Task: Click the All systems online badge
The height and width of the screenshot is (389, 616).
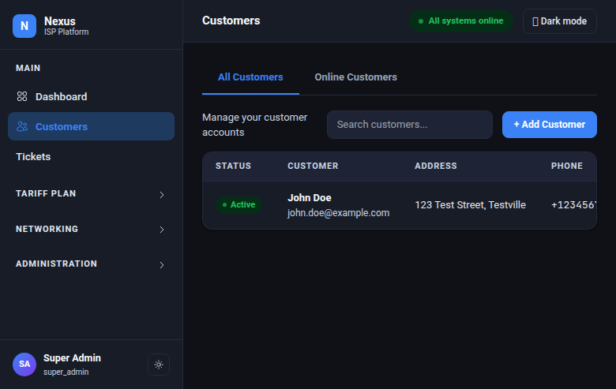Action: coord(461,21)
